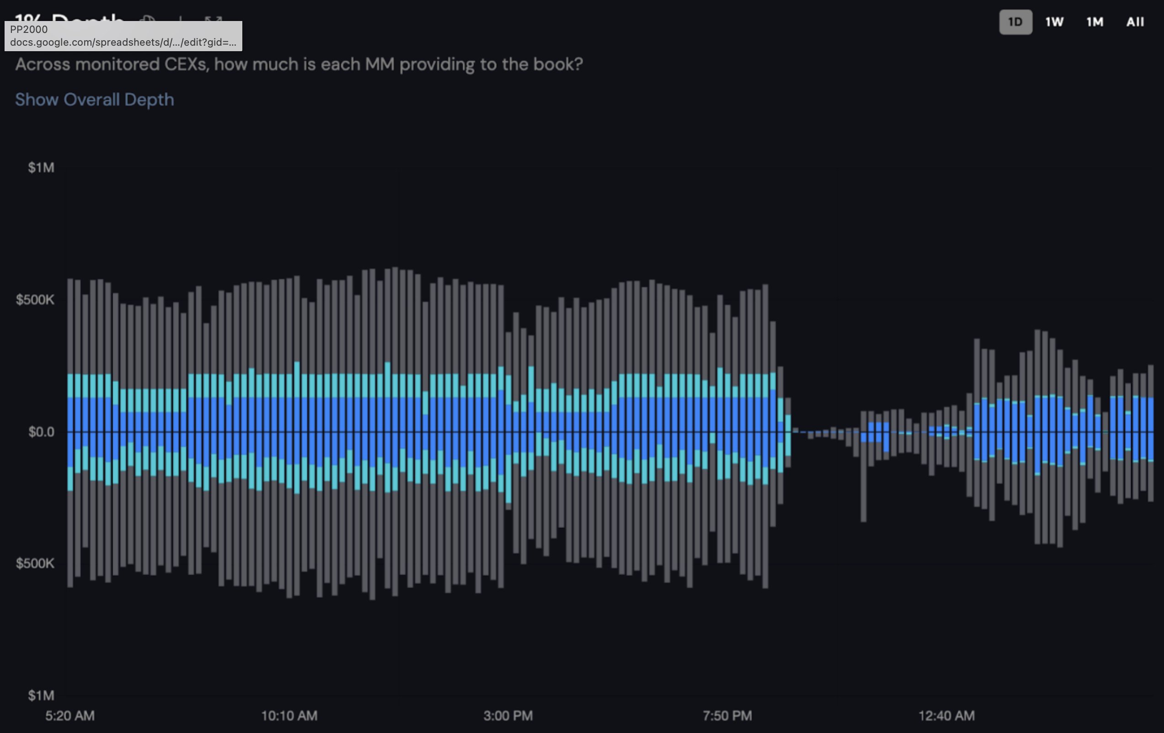Click the chart subtitle about monitored CEXs
The height and width of the screenshot is (733, 1164).
pyautogui.click(x=299, y=64)
